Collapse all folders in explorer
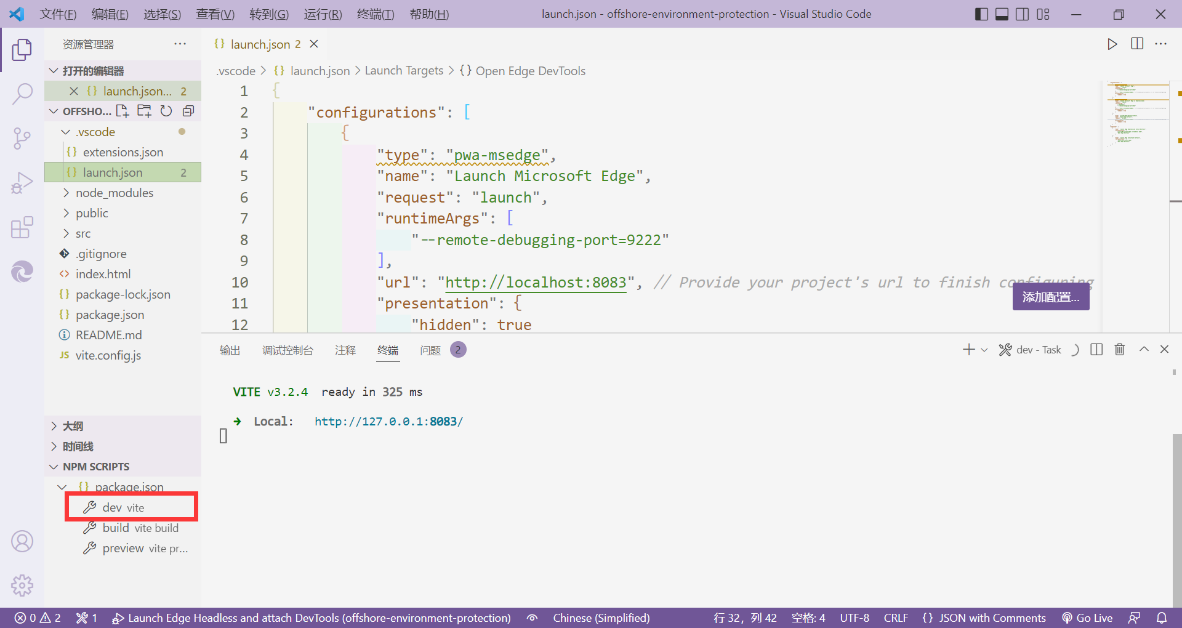Image resolution: width=1182 pixels, height=628 pixels. click(188, 111)
